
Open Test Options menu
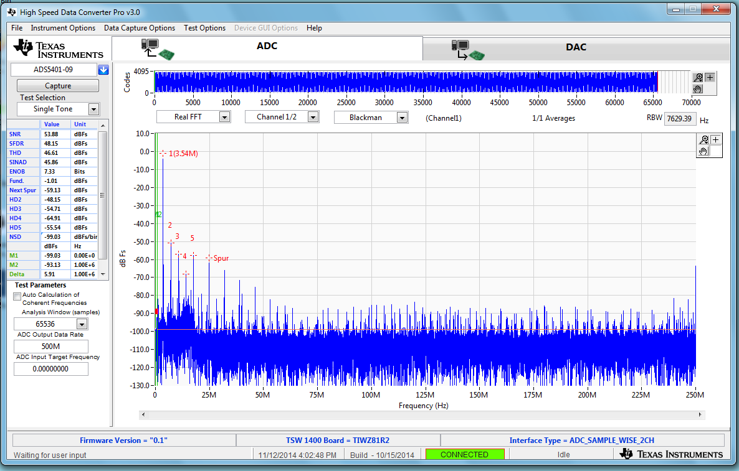tap(204, 28)
